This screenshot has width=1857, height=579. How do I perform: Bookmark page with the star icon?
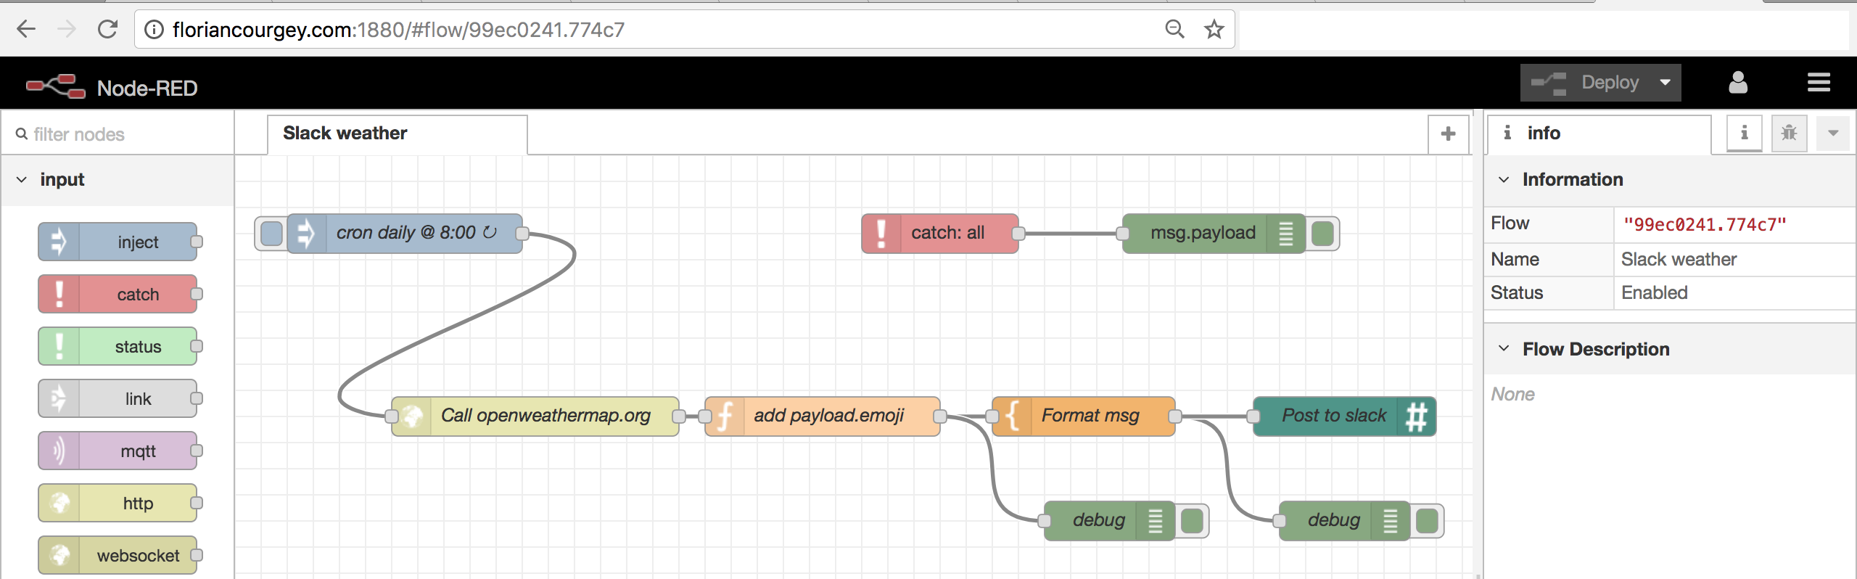[x=1214, y=30]
